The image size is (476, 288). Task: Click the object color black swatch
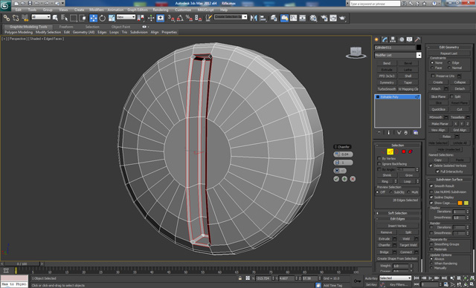coord(419,48)
